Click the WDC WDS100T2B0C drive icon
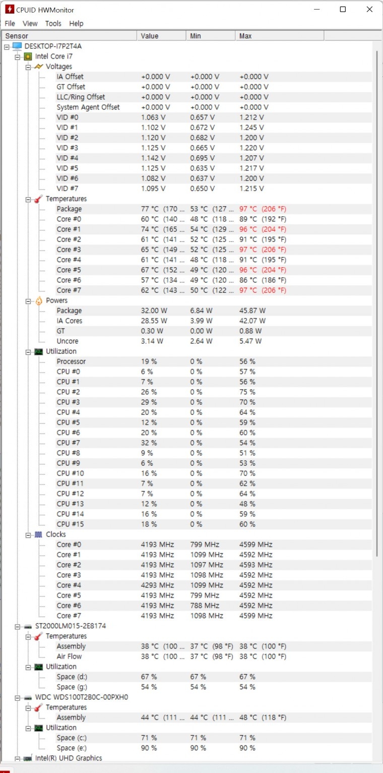383x773 pixels. [28, 698]
